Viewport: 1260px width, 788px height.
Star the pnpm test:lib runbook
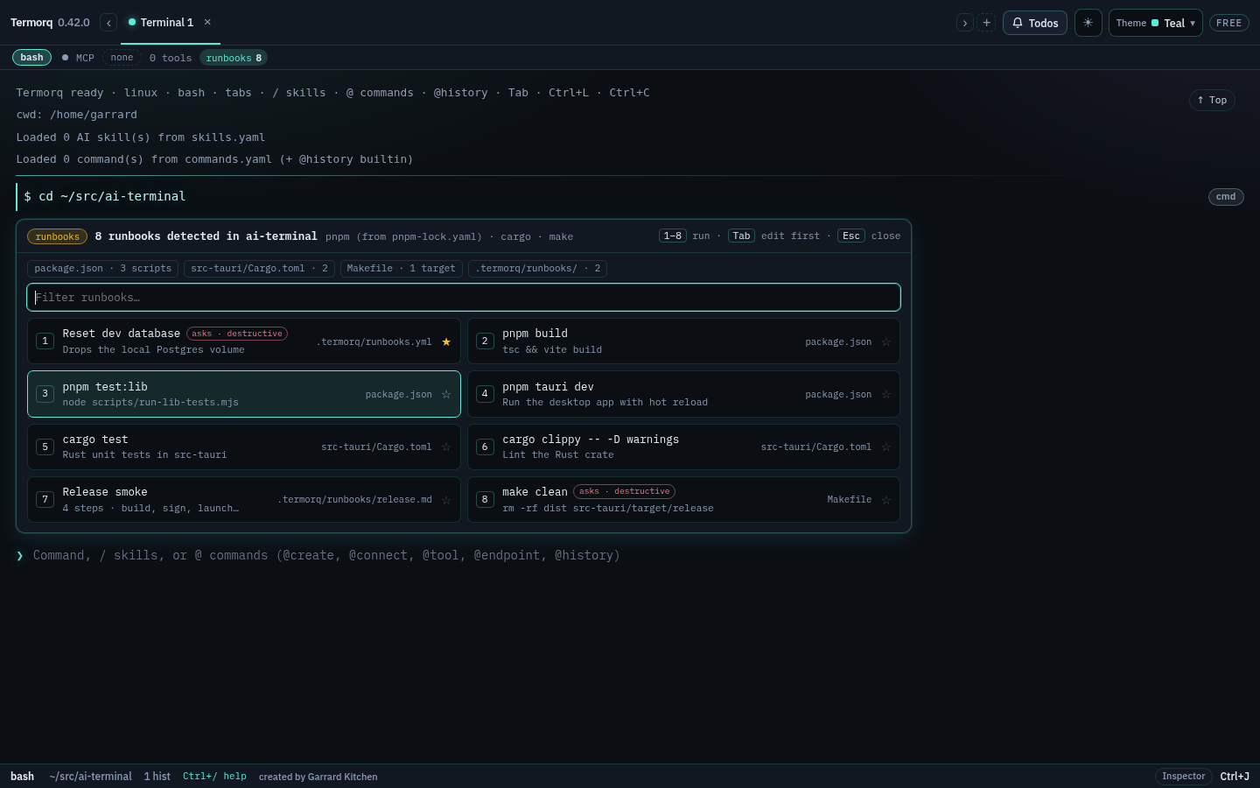446,394
